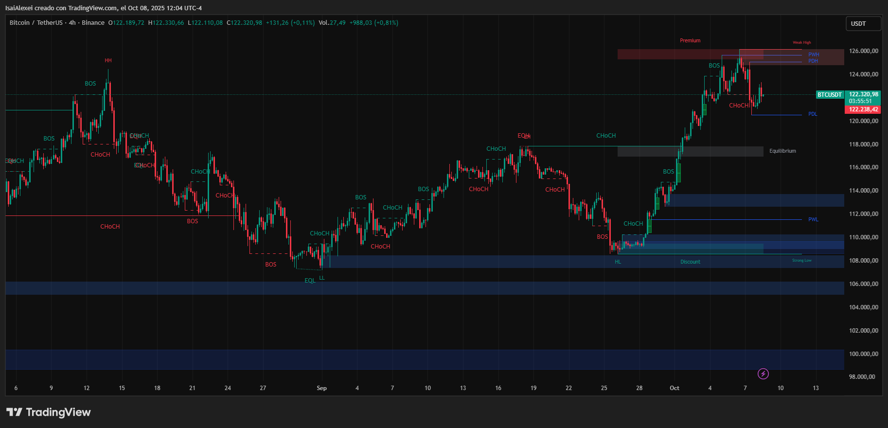888x428 pixels.
Task: Click the green 122.320,98 current price label
Action: click(x=863, y=94)
